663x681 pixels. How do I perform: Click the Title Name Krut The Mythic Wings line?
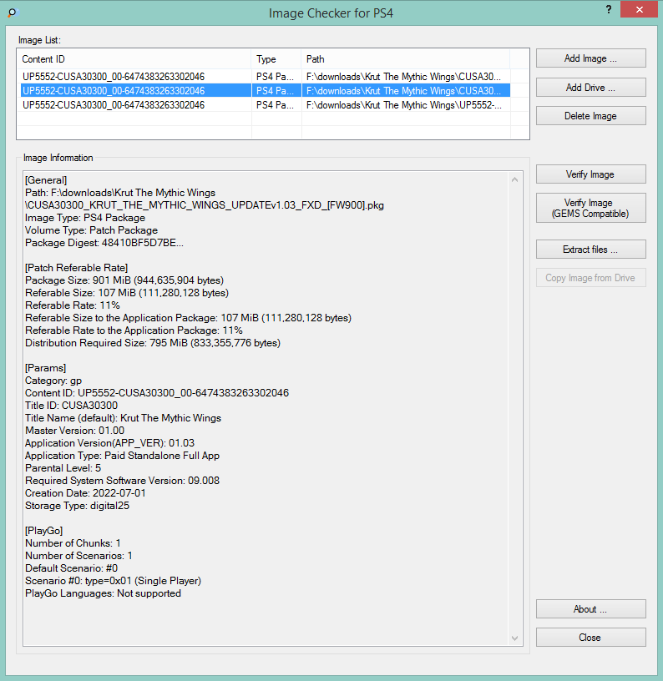[x=123, y=418]
